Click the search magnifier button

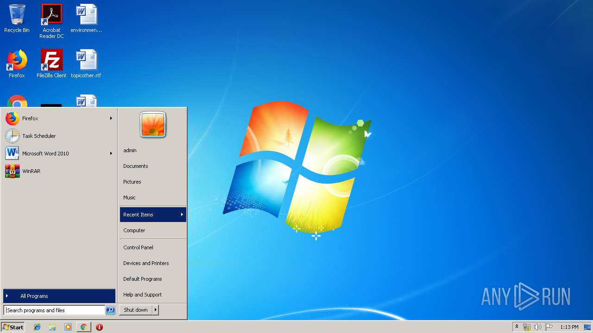coord(110,310)
